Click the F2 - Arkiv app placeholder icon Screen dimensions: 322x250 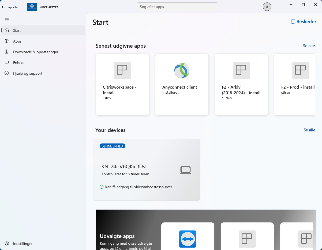pyautogui.click(x=241, y=70)
